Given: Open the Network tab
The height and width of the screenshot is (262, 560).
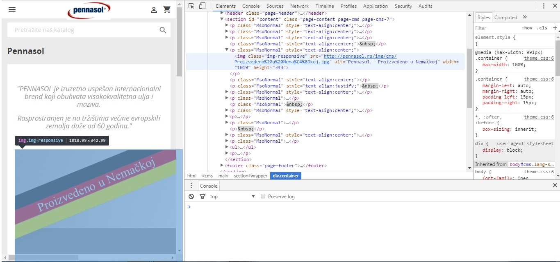Looking at the screenshot, I should tap(299, 6).
